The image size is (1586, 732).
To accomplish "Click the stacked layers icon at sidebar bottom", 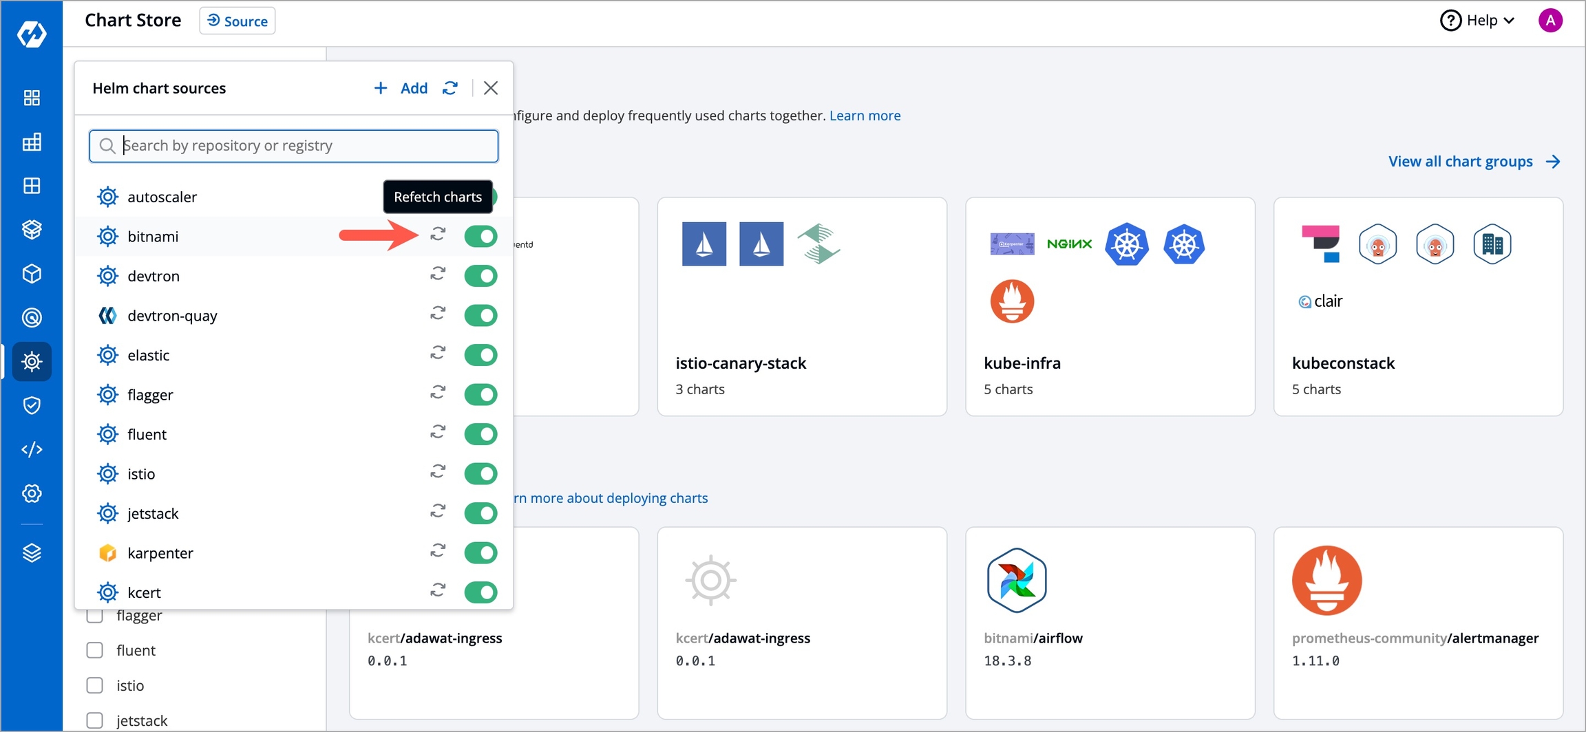I will pyautogui.click(x=32, y=552).
